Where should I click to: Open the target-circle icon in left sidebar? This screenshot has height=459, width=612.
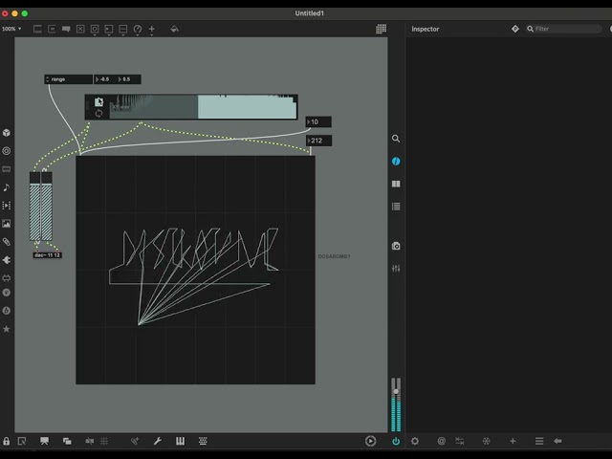pyautogui.click(x=7, y=151)
